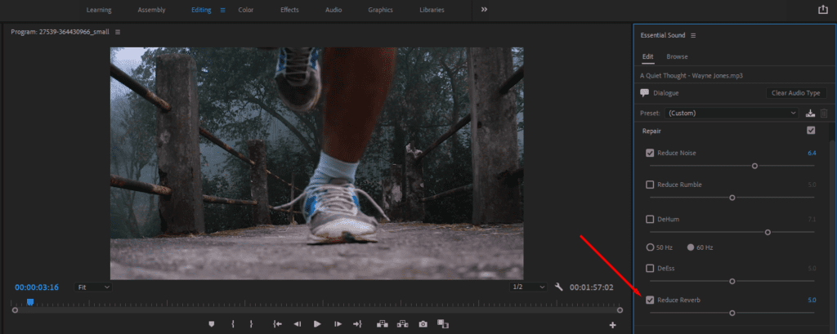
Task: Open the Program monitor panel menu
Action: click(118, 32)
